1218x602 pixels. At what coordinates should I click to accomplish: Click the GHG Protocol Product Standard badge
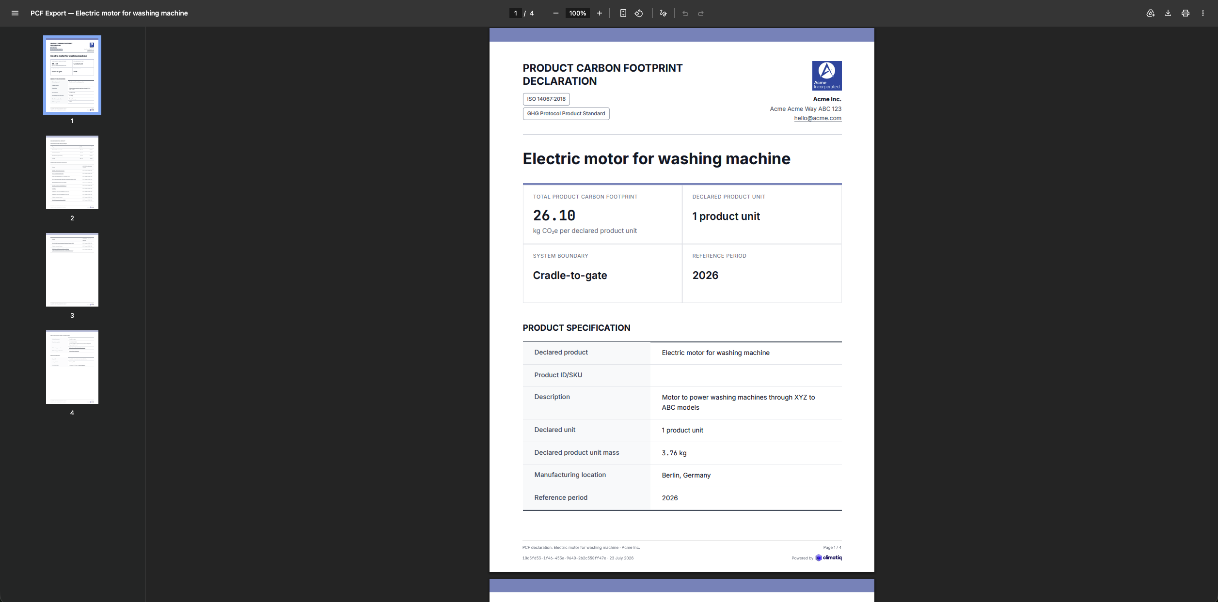pos(566,113)
